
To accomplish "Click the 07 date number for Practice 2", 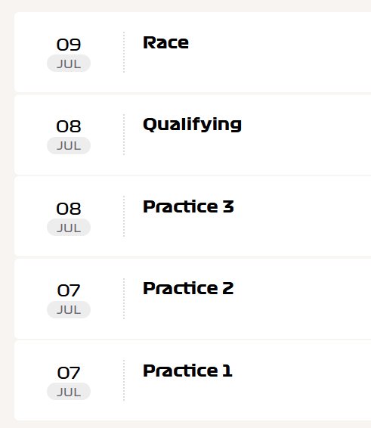I will tap(69, 290).
